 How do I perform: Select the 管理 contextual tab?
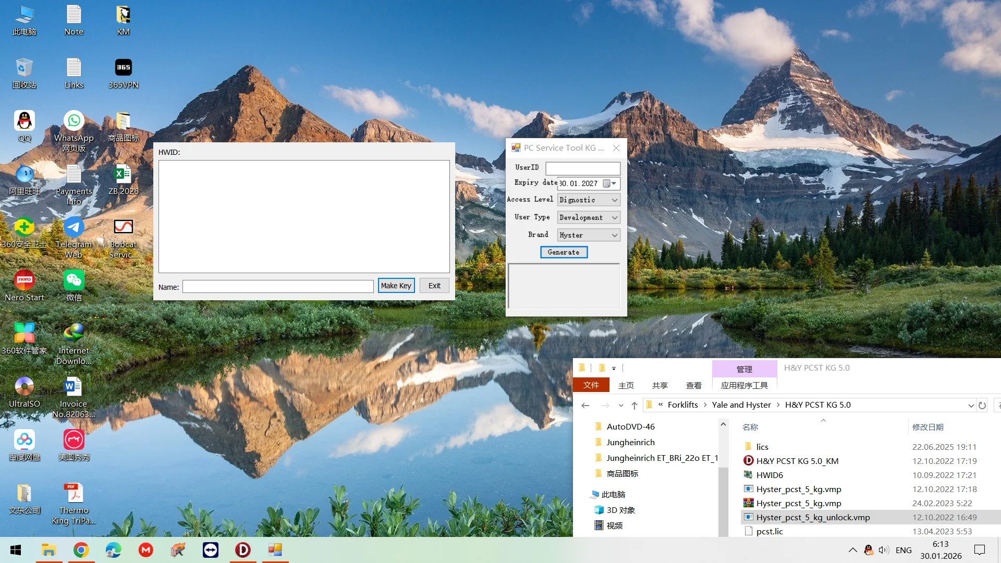pyautogui.click(x=744, y=369)
